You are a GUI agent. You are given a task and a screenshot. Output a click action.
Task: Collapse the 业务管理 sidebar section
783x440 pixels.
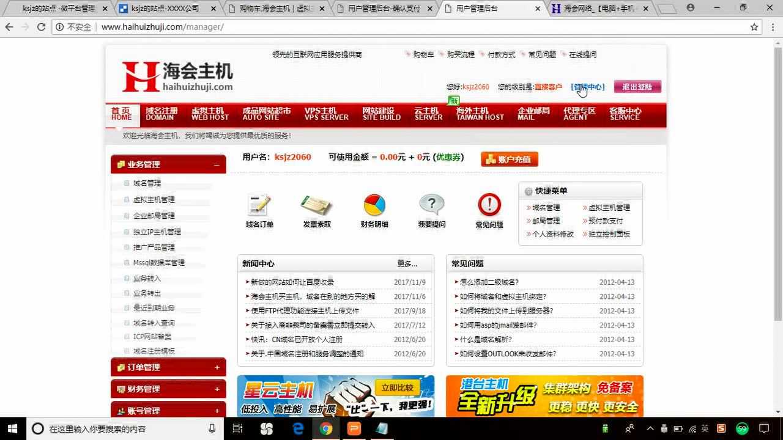tap(168, 164)
